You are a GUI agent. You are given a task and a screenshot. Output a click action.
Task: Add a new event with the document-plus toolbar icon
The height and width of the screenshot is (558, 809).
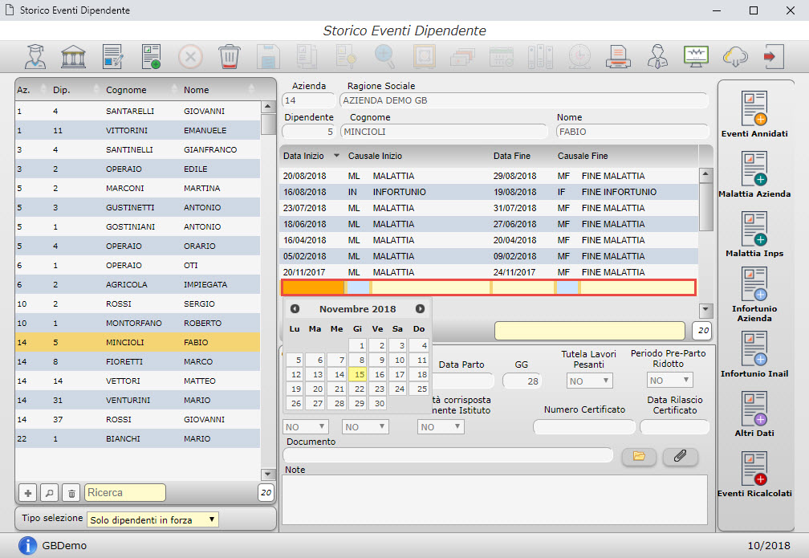151,57
